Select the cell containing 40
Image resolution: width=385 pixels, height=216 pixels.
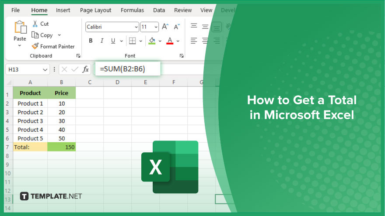(x=61, y=130)
